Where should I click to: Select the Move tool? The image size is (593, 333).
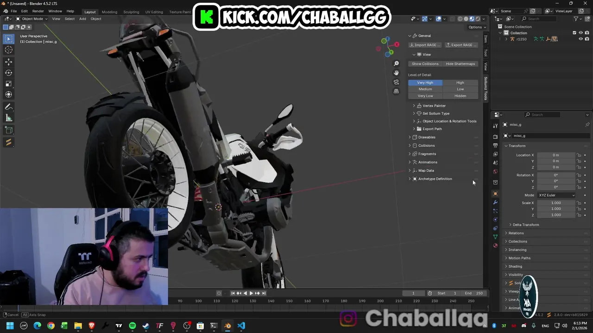click(x=9, y=62)
